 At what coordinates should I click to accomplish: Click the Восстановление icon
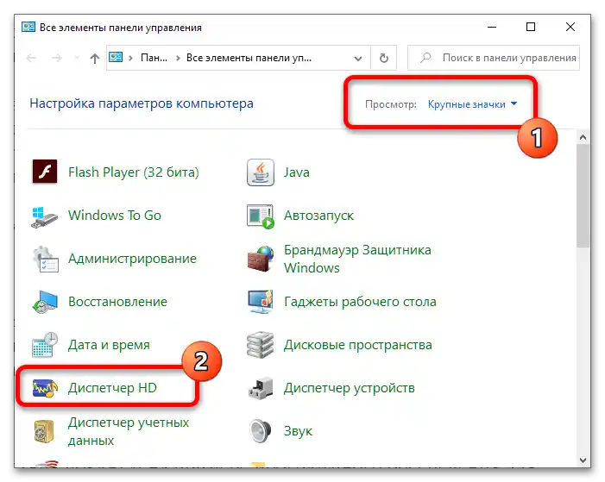45,302
